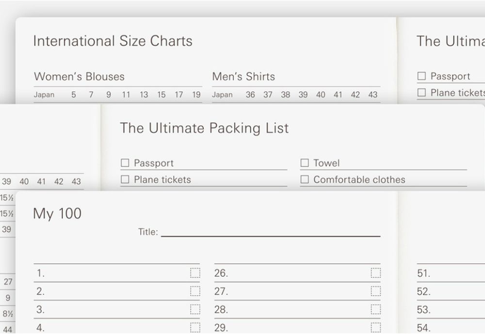
Task: Tick Passport on the cut-off packing list page
Action: click(421, 76)
